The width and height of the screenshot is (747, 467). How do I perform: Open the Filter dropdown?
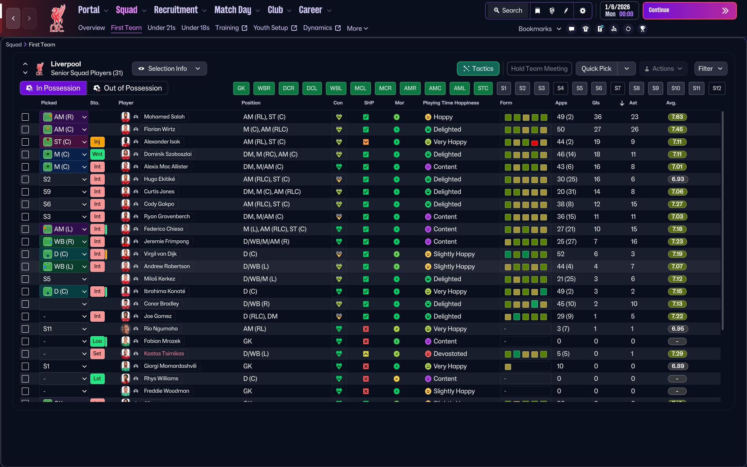coord(710,69)
